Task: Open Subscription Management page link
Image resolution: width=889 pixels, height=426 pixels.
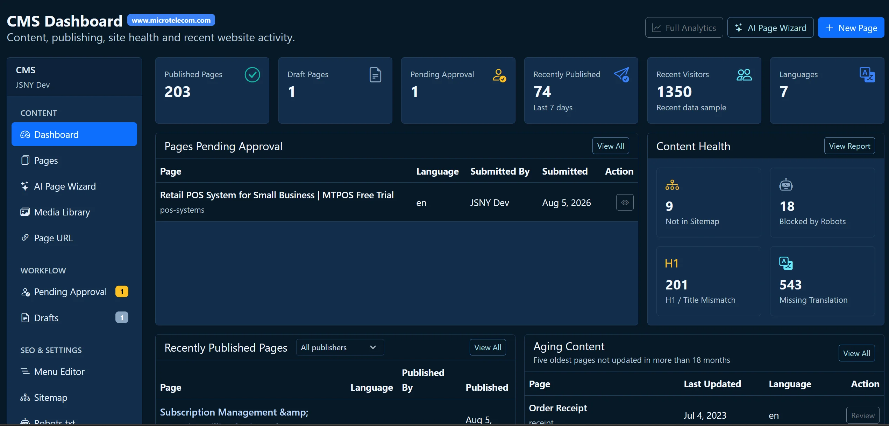Action: click(x=234, y=412)
